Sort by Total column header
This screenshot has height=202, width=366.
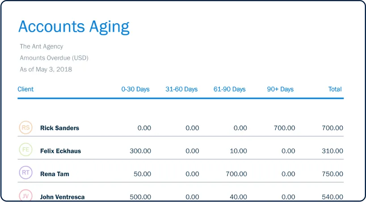click(335, 89)
